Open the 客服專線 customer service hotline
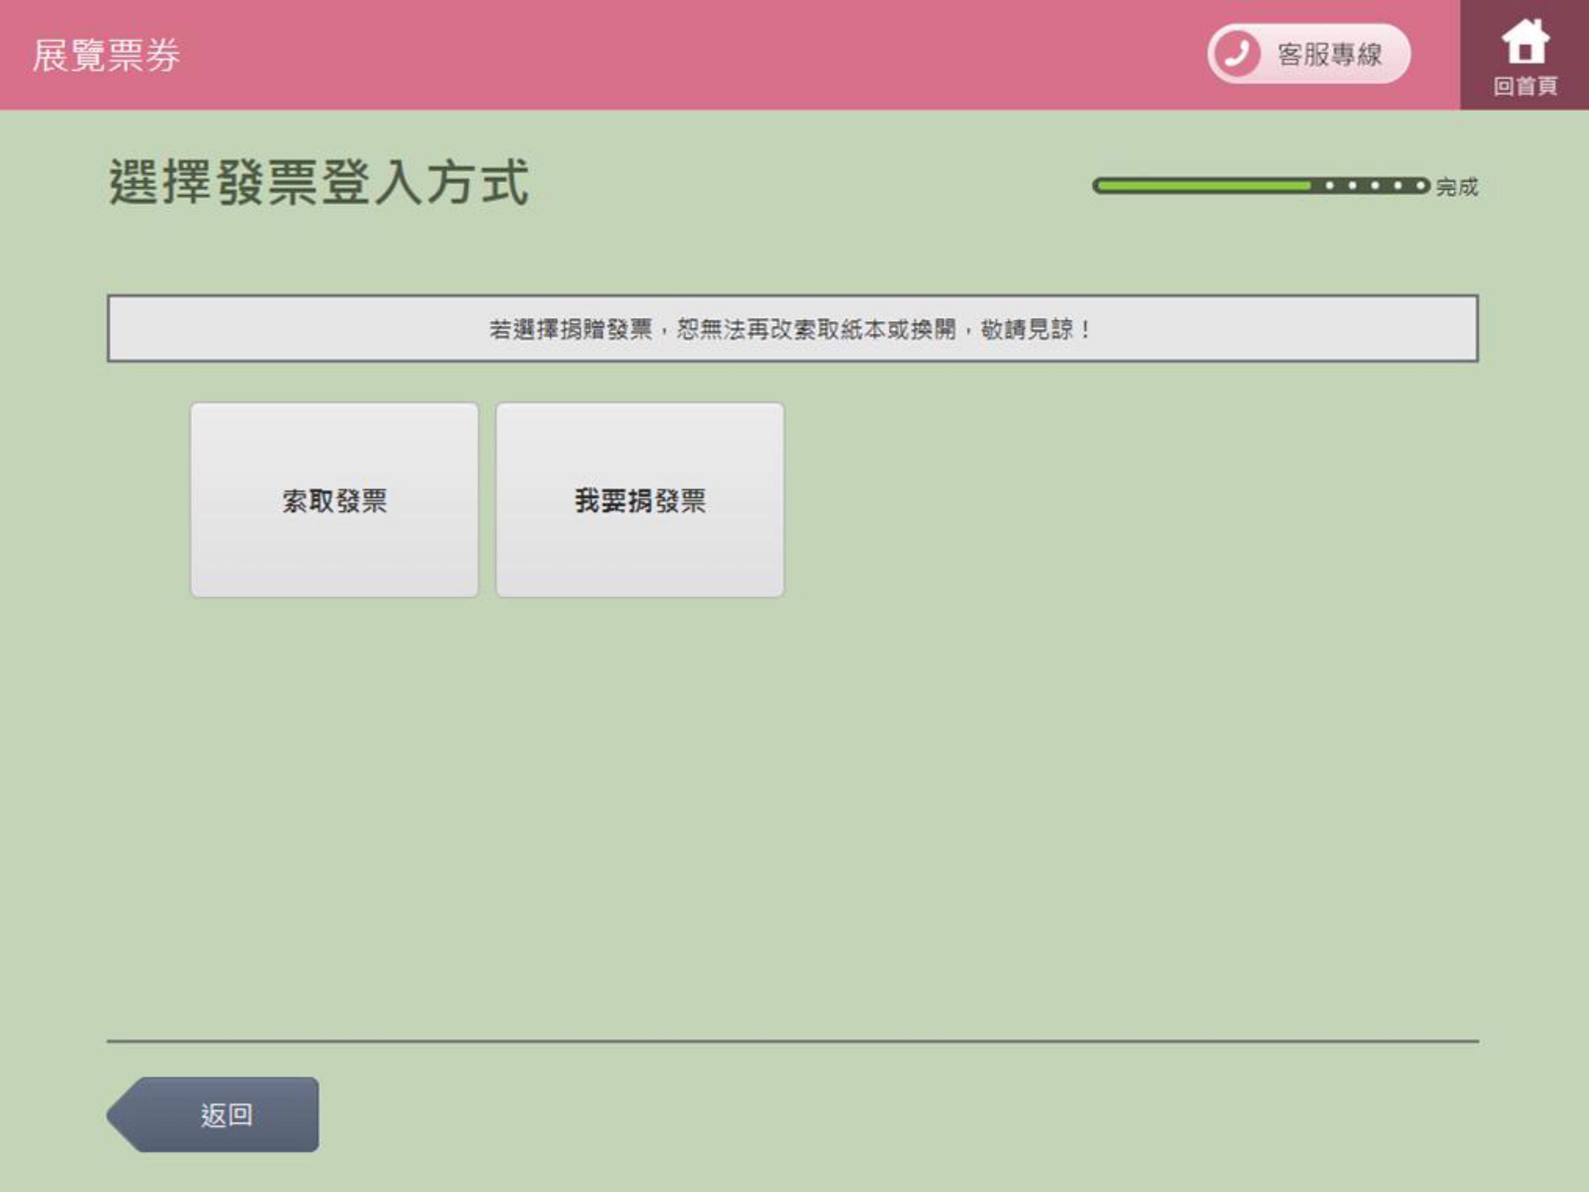Viewport: 1589px width, 1192px height. click(x=1329, y=55)
